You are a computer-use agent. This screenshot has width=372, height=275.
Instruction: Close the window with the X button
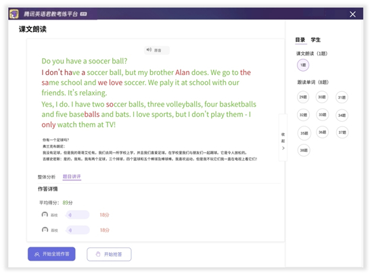(x=352, y=14)
